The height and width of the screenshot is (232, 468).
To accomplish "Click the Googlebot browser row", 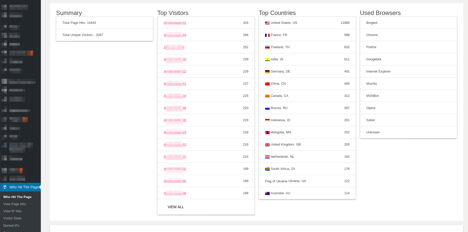I will (408, 59).
